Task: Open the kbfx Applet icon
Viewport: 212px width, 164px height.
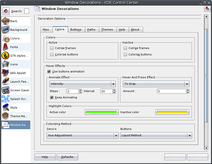Action: (5, 73)
